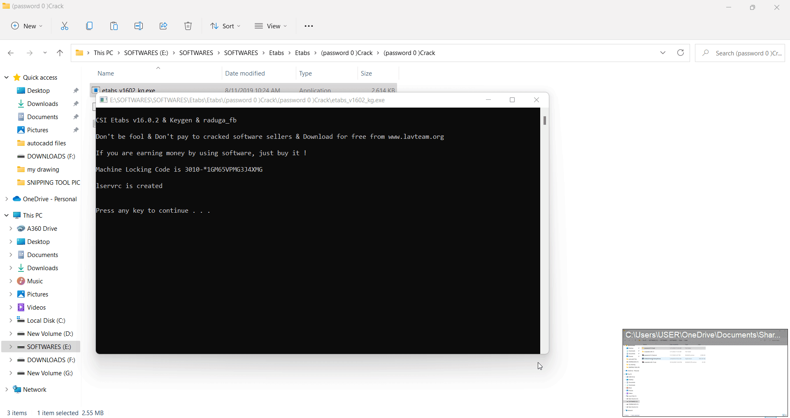Image resolution: width=790 pixels, height=418 pixels.
Task: Sort by Size column header
Action: tap(366, 73)
